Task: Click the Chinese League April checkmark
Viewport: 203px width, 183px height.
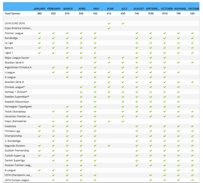Action: [x=81, y=87]
